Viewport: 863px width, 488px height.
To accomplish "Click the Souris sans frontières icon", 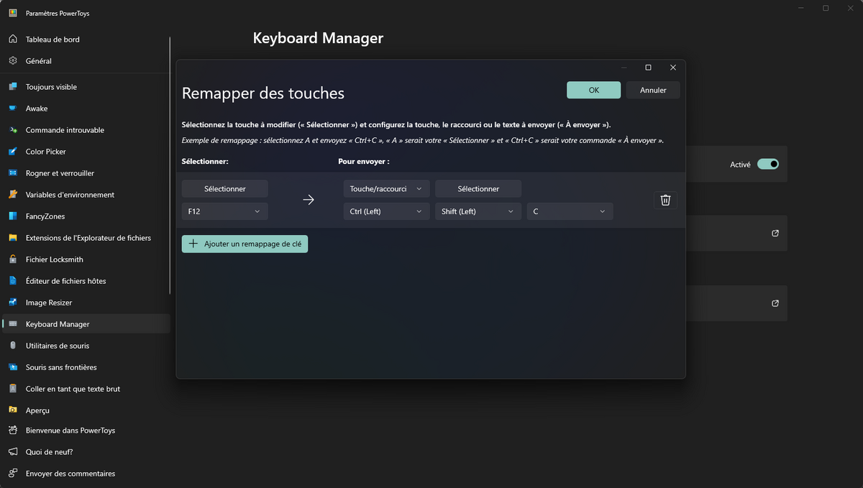I will tap(13, 367).
